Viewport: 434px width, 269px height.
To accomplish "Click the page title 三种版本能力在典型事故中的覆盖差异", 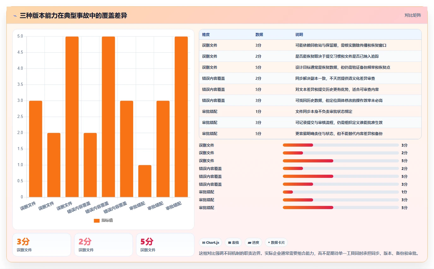I will click(73, 15).
